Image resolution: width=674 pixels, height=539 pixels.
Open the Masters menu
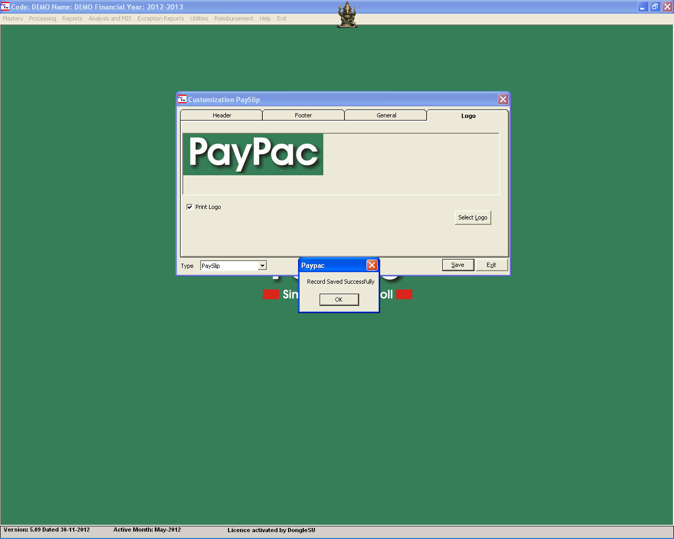(13, 18)
